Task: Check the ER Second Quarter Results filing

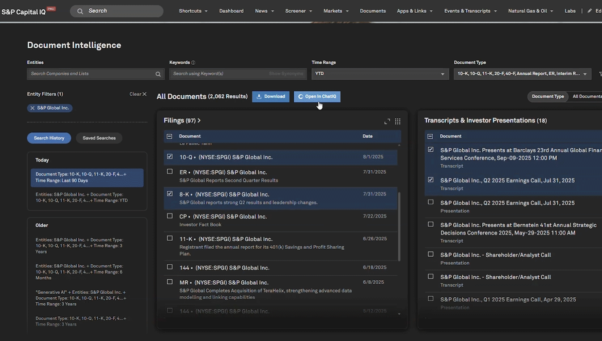Action: coord(170,172)
